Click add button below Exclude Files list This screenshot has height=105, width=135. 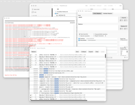pos(125,57)
